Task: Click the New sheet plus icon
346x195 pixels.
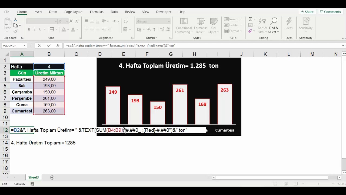Action: point(52,177)
